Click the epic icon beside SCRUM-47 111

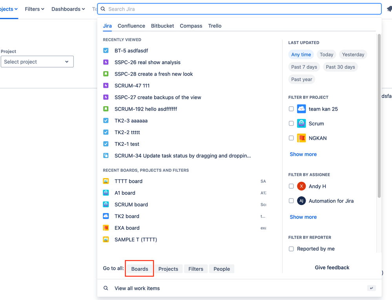(106, 85)
